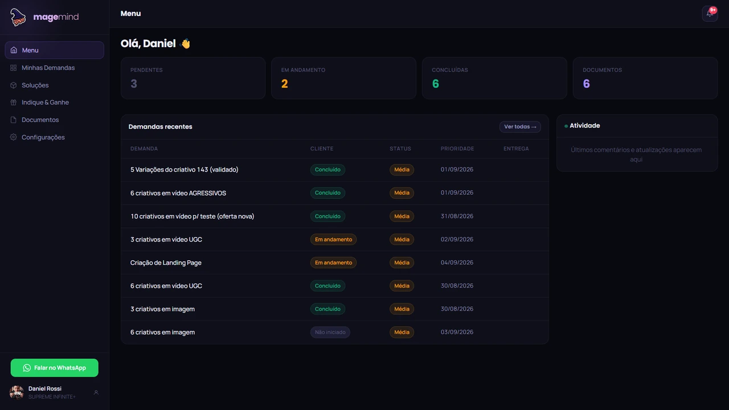
Task: Open demand "5 Variações do criativo 143 (validado)"
Action: 185,170
